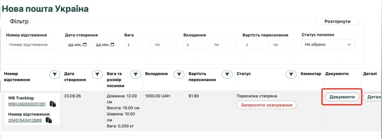Open the Деталі button in the row
The width and height of the screenshot is (382, 139).
tap(373, 97)
